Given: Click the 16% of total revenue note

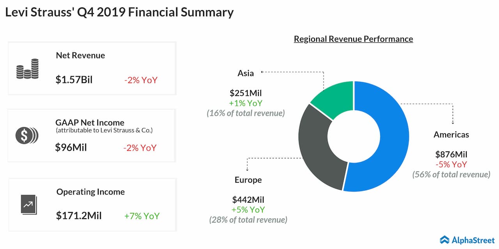Looking at the screenshot, I should click(x=246, y=113).
